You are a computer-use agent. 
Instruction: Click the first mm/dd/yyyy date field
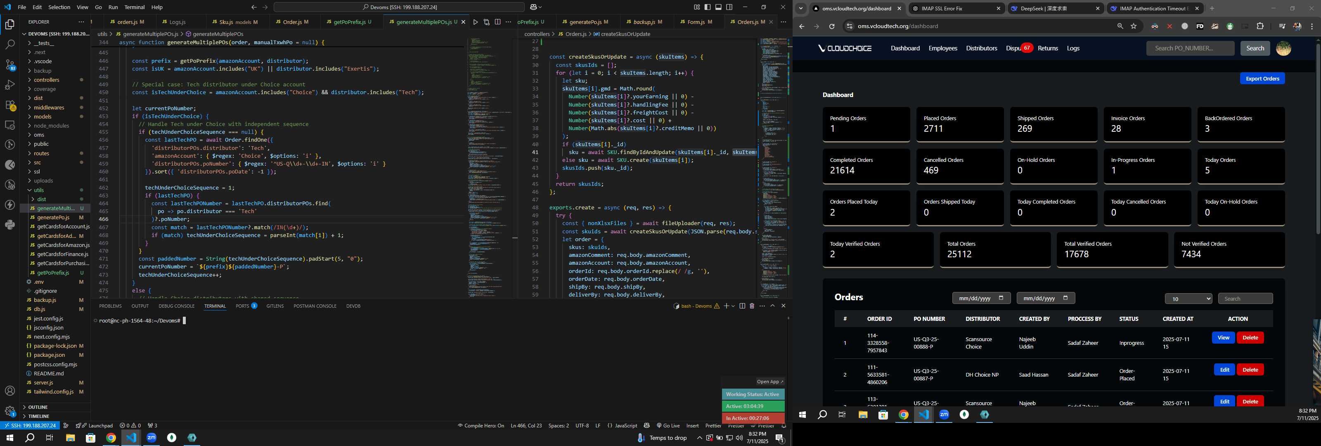tap(981, 298)
